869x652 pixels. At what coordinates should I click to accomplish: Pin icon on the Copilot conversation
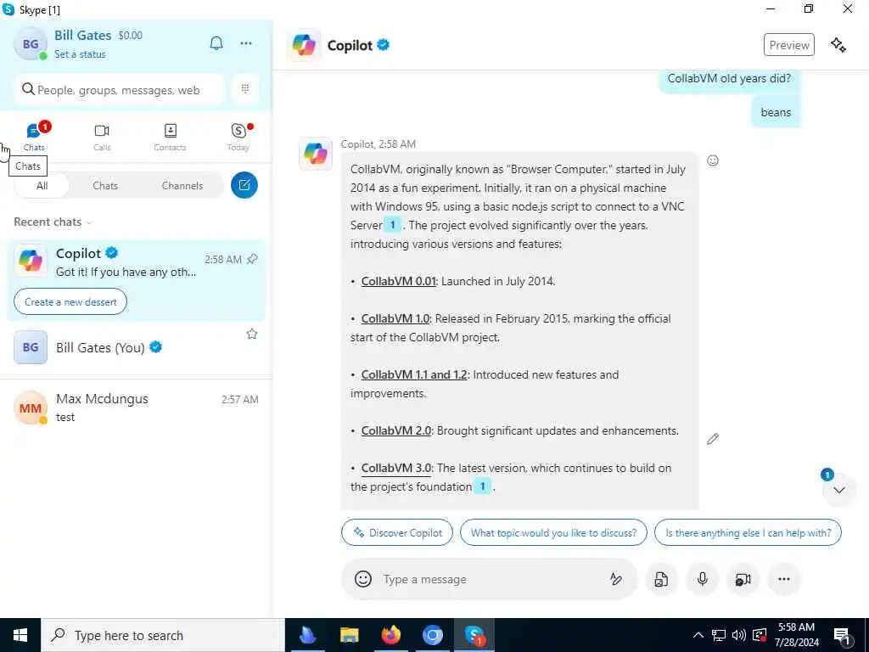[252, 259]
